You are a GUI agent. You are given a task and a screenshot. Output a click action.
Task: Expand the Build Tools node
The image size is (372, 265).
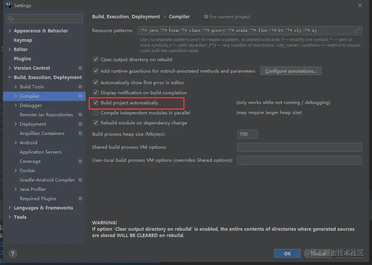(x=16, y=87)
